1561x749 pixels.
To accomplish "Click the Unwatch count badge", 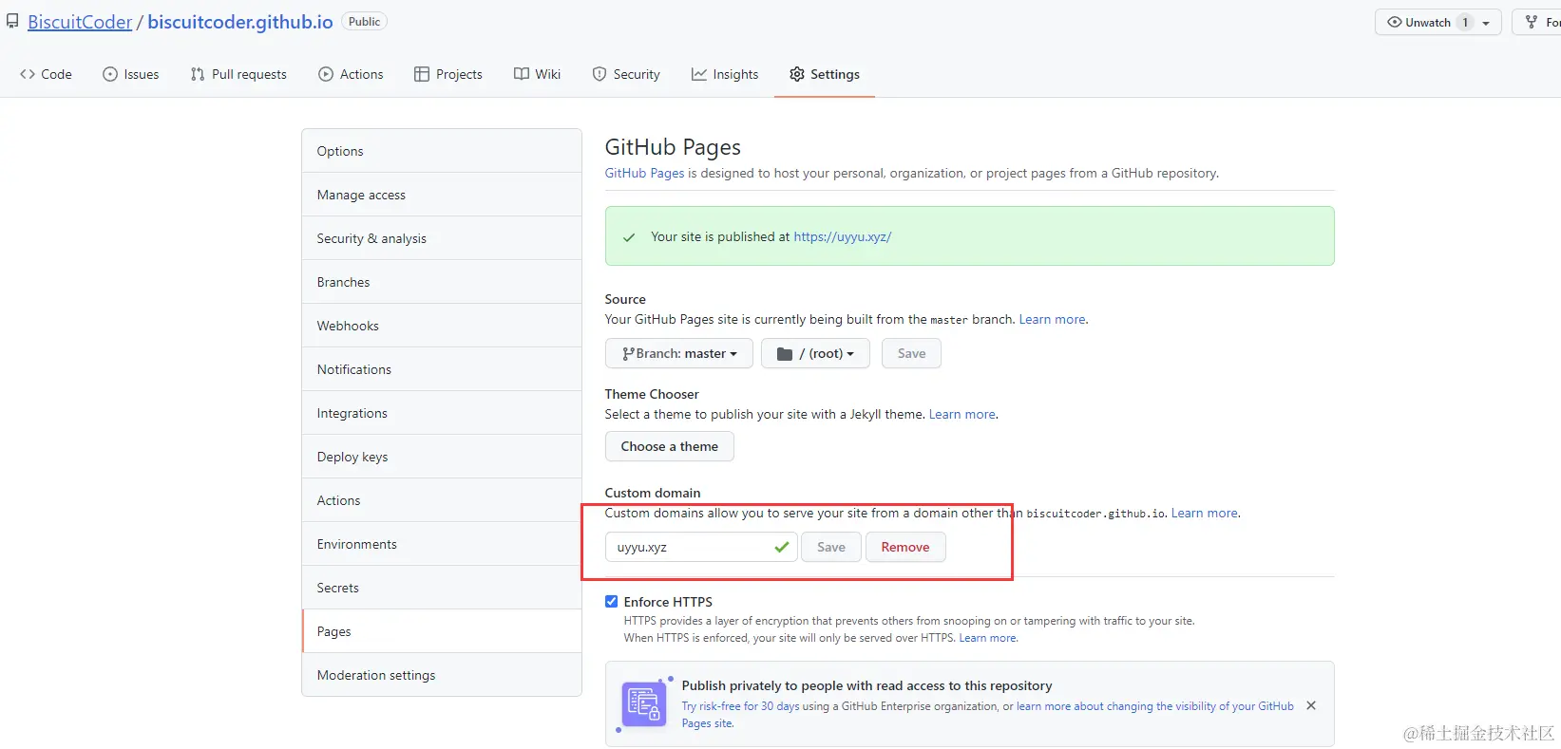I will (x=1465, y=22).
